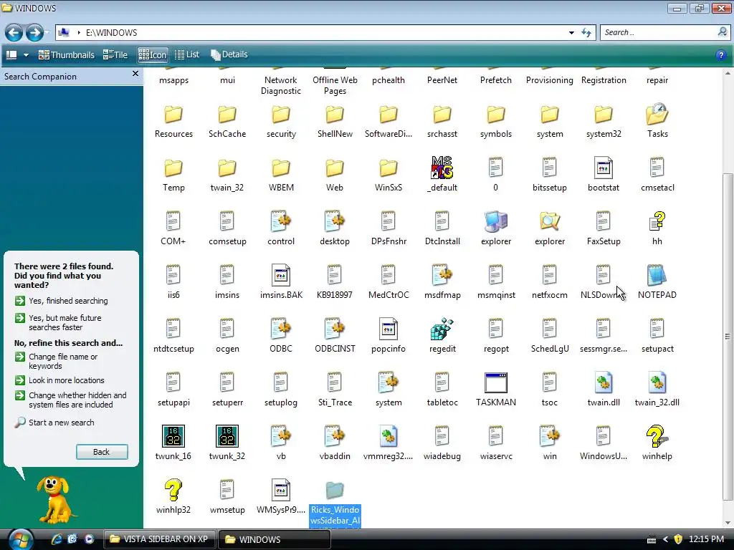Image resolution: width=734 pixels, height=550 pixels.
Task: Click the search magnifier icon
Action: tap(723, 32)
